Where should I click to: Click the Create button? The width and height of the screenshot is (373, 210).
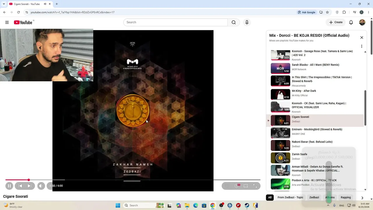(336, 22)
